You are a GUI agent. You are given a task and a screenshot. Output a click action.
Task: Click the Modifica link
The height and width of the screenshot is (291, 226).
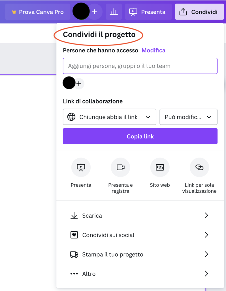click(153, 50)
